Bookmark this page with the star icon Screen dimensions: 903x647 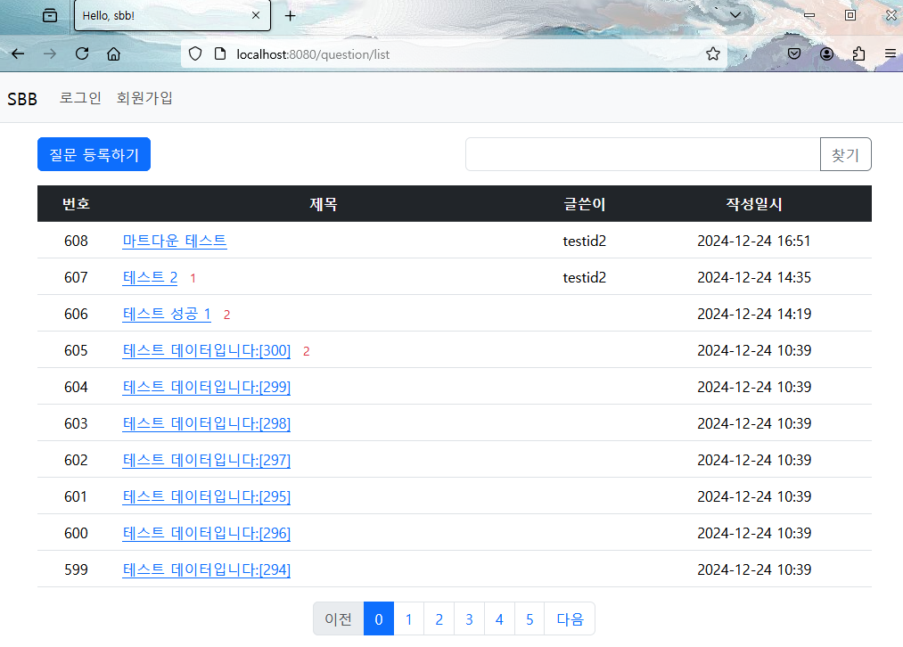[x=713, y=54]
